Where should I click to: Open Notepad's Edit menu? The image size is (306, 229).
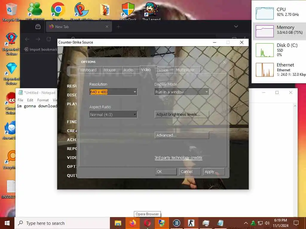coord(30,100)
